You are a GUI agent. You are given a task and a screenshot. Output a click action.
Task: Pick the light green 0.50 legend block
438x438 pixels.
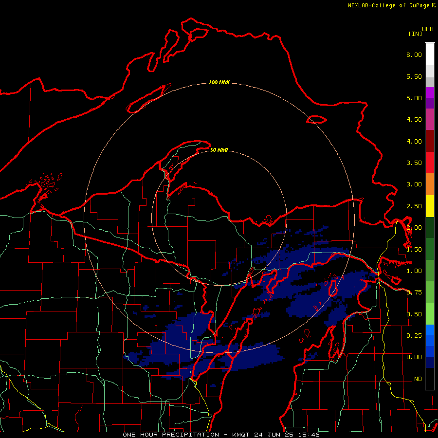430,314
